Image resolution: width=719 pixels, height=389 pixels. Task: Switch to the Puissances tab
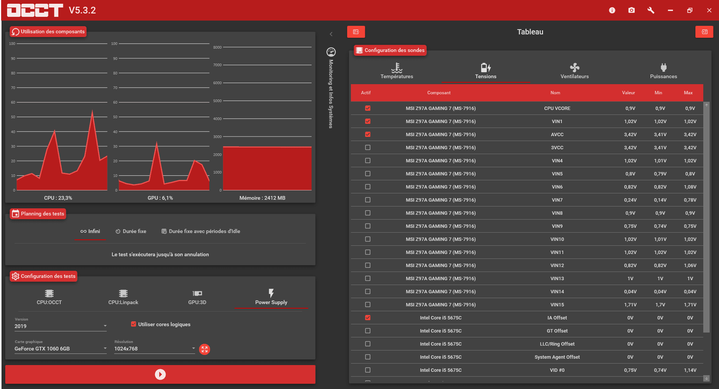coord(663,71)
